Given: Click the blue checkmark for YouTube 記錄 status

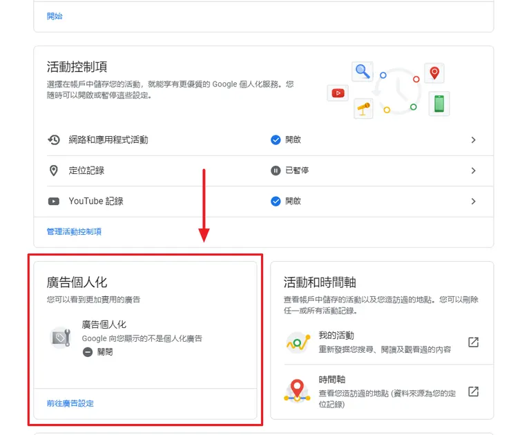Looking at the screenshot, I should pos(276,202).
